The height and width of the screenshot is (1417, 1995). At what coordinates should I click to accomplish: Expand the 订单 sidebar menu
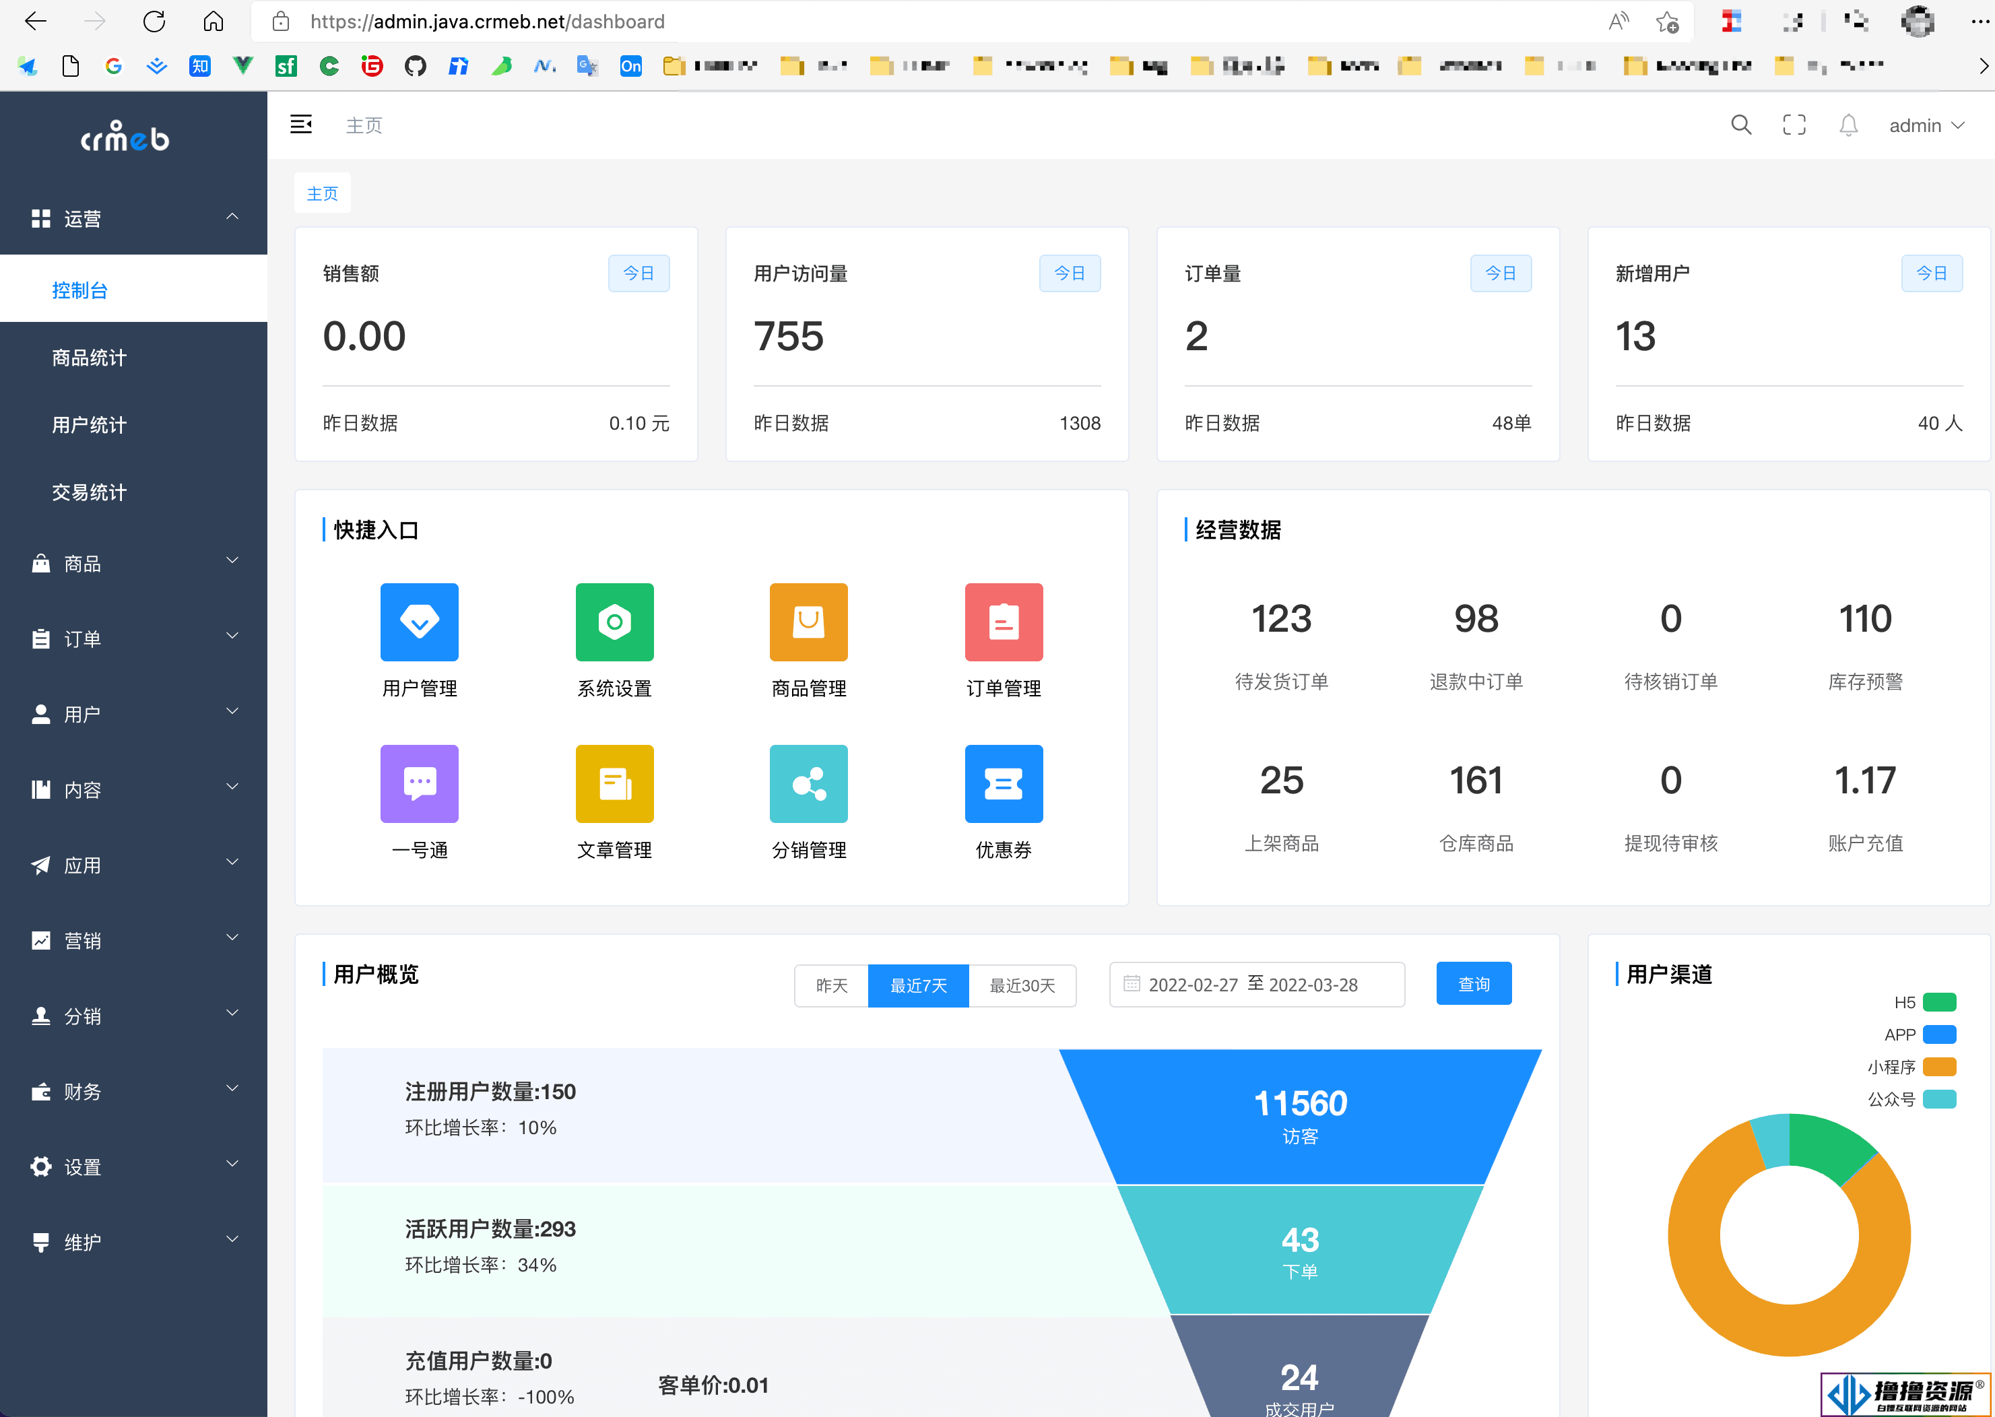[x=133, y=638]
